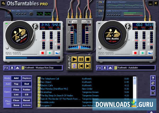Set Mode to Replace
159x113 pixels.
pos(26,78)
